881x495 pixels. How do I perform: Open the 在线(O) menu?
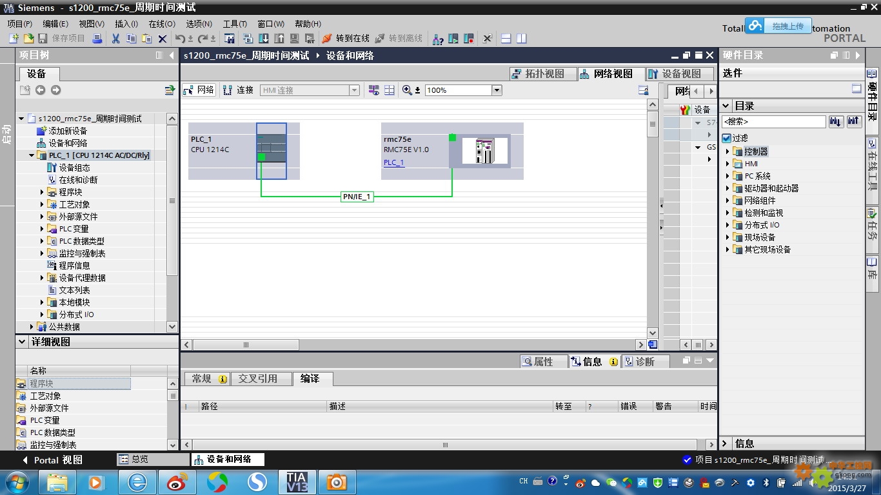coord(162,24)
